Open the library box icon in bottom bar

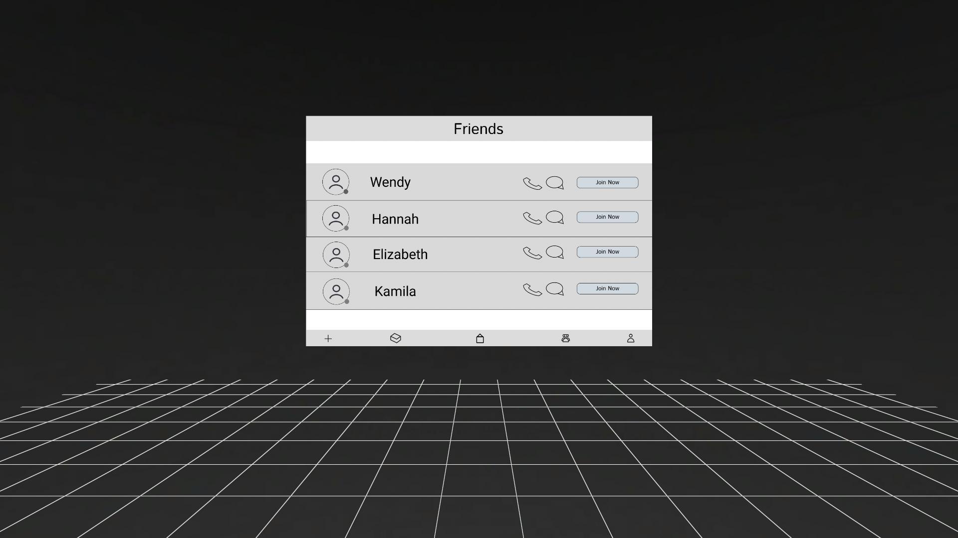pyautogui.click(x=395, y=338)
